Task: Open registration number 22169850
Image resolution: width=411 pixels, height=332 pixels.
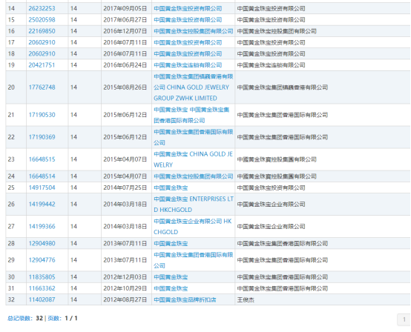Action: pyautogui.click(x=42, y=31)
